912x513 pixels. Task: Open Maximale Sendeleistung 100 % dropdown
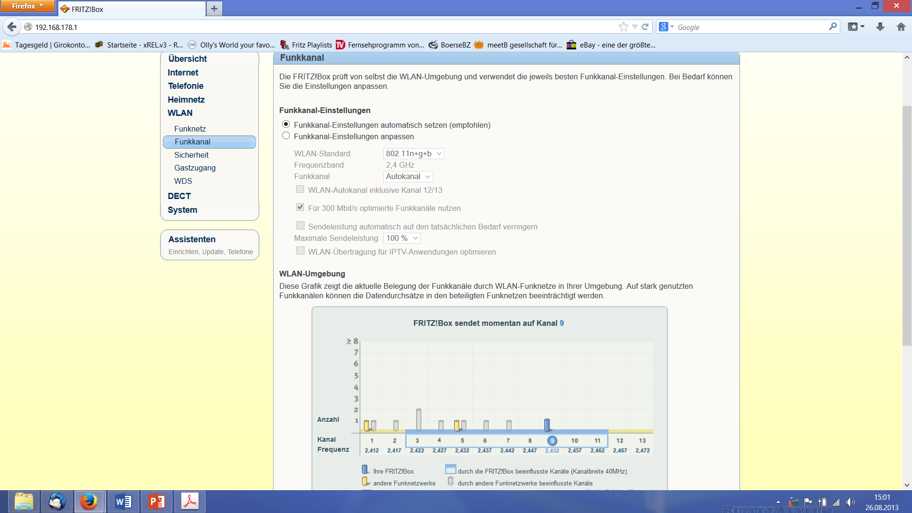tap(402, 238)
